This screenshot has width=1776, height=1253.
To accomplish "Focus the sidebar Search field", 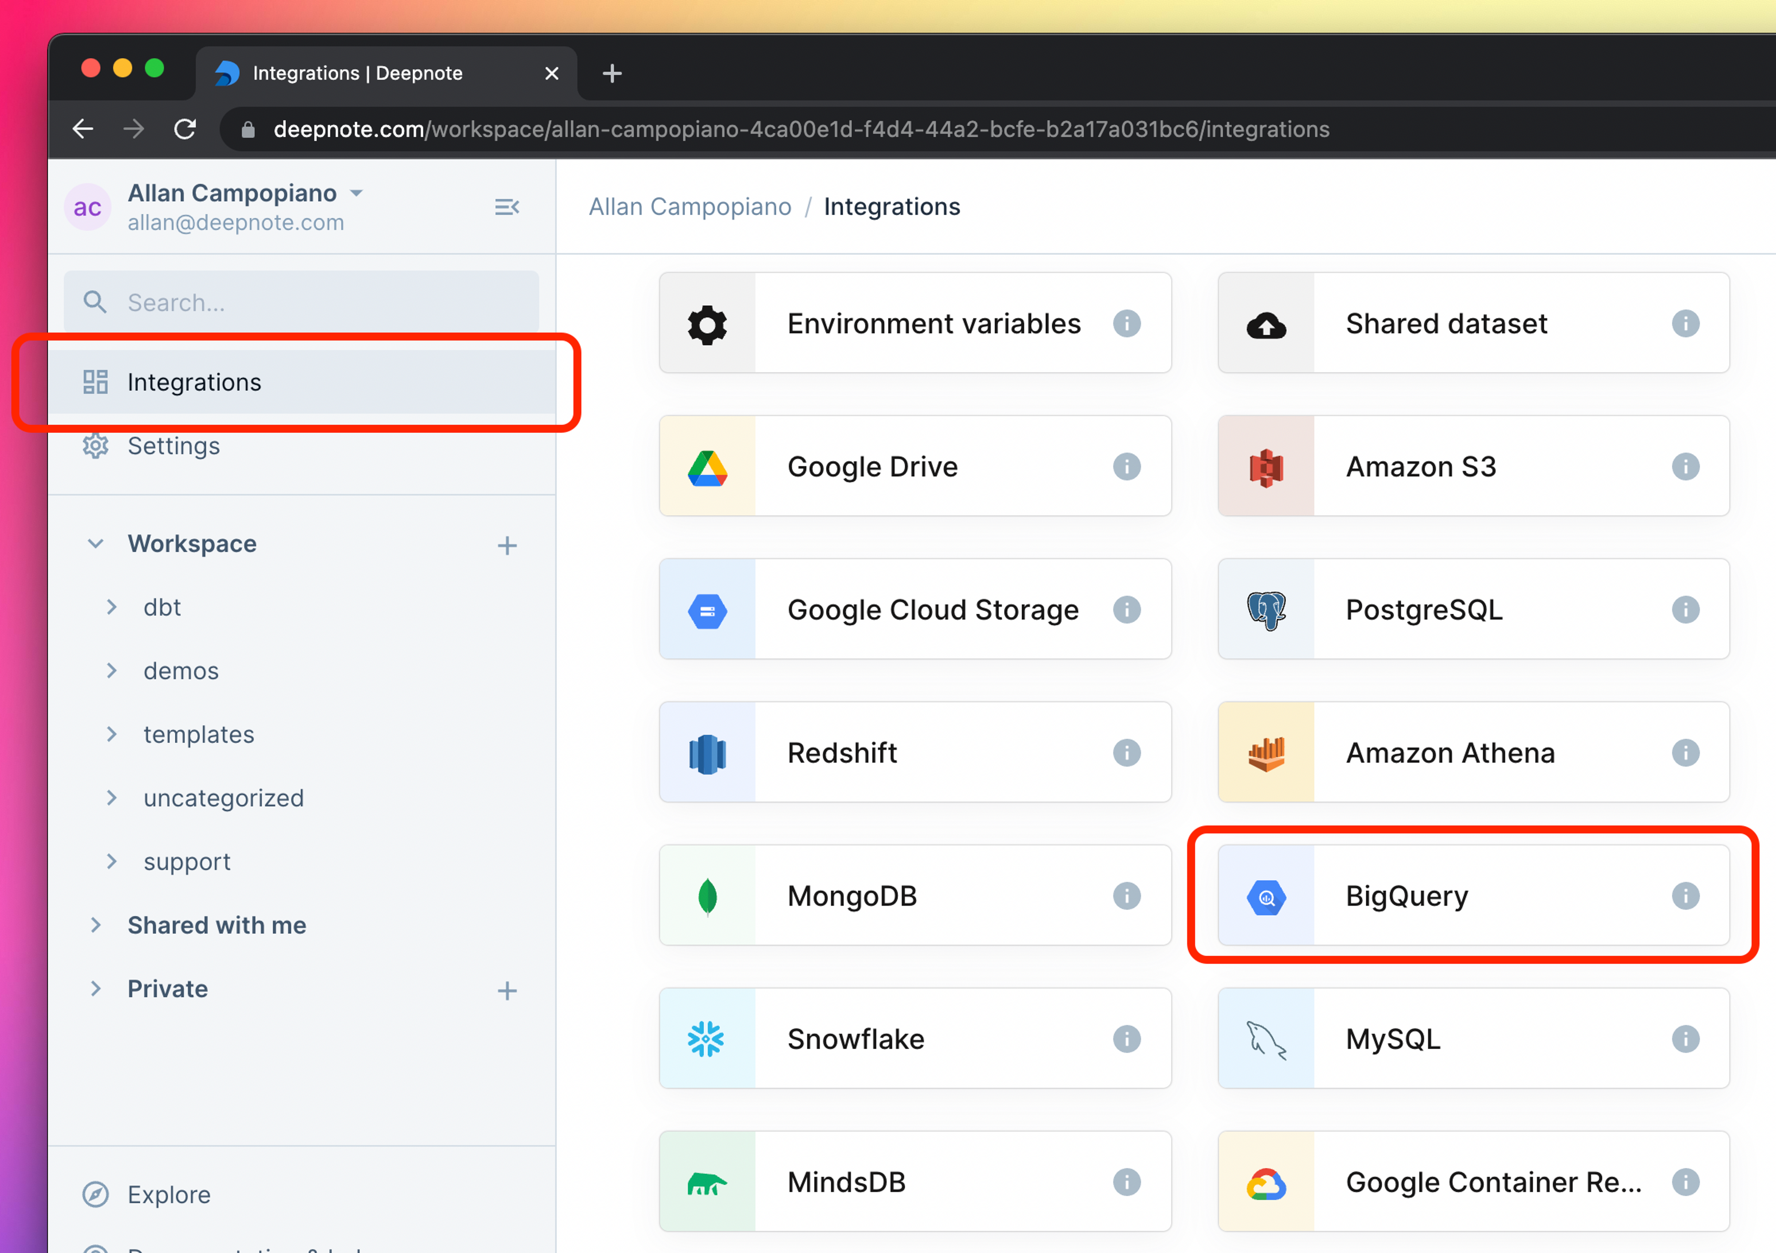I will (x=302, y=302).
